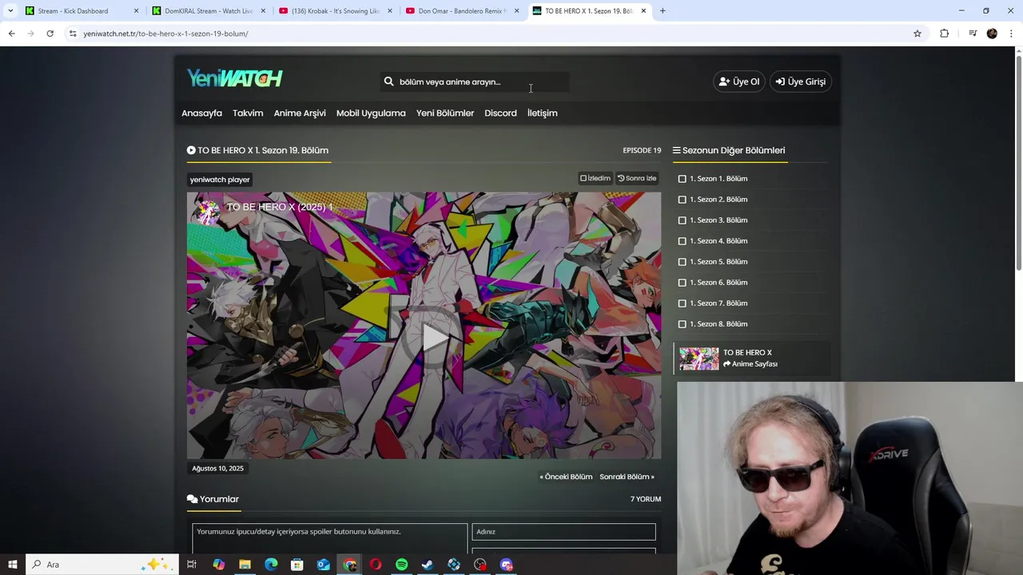This screenshot has height=575, width=1023.
Task: Check the box for 1. Sezon 3. Bölüm
Action: (682, 220)
